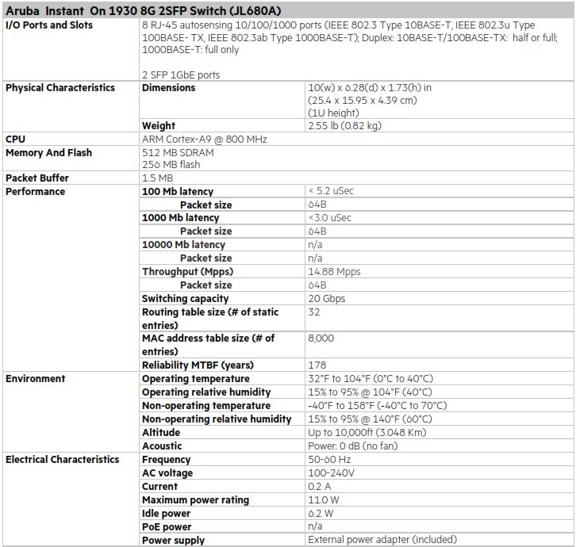576x547 pixels.
Task: Click the value '32°F to 104°F (0°C to 40°C)'
Action: [x=371, y=378]
